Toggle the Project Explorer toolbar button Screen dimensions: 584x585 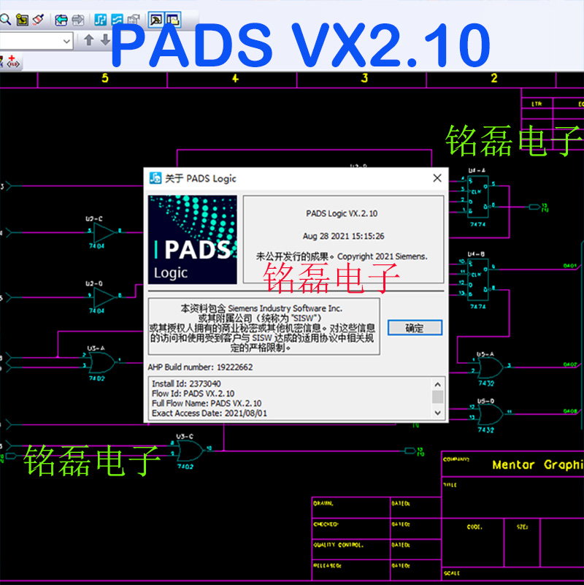173,20
